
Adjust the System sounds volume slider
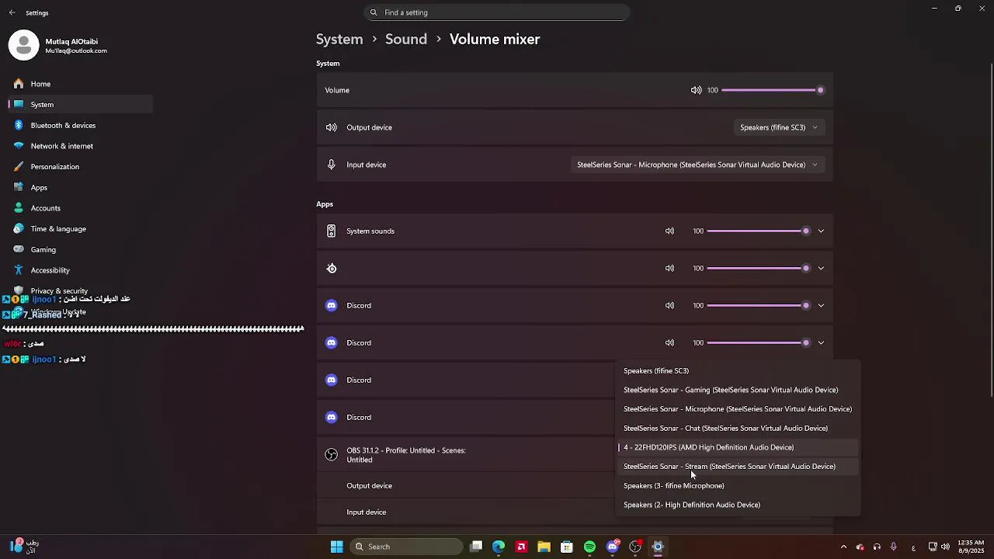(x=759, y=231)
